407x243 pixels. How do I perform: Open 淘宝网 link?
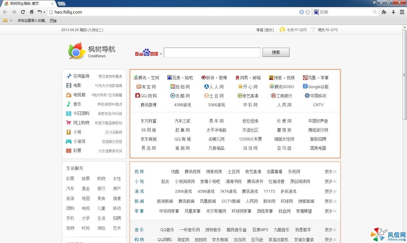pos(146,87)
